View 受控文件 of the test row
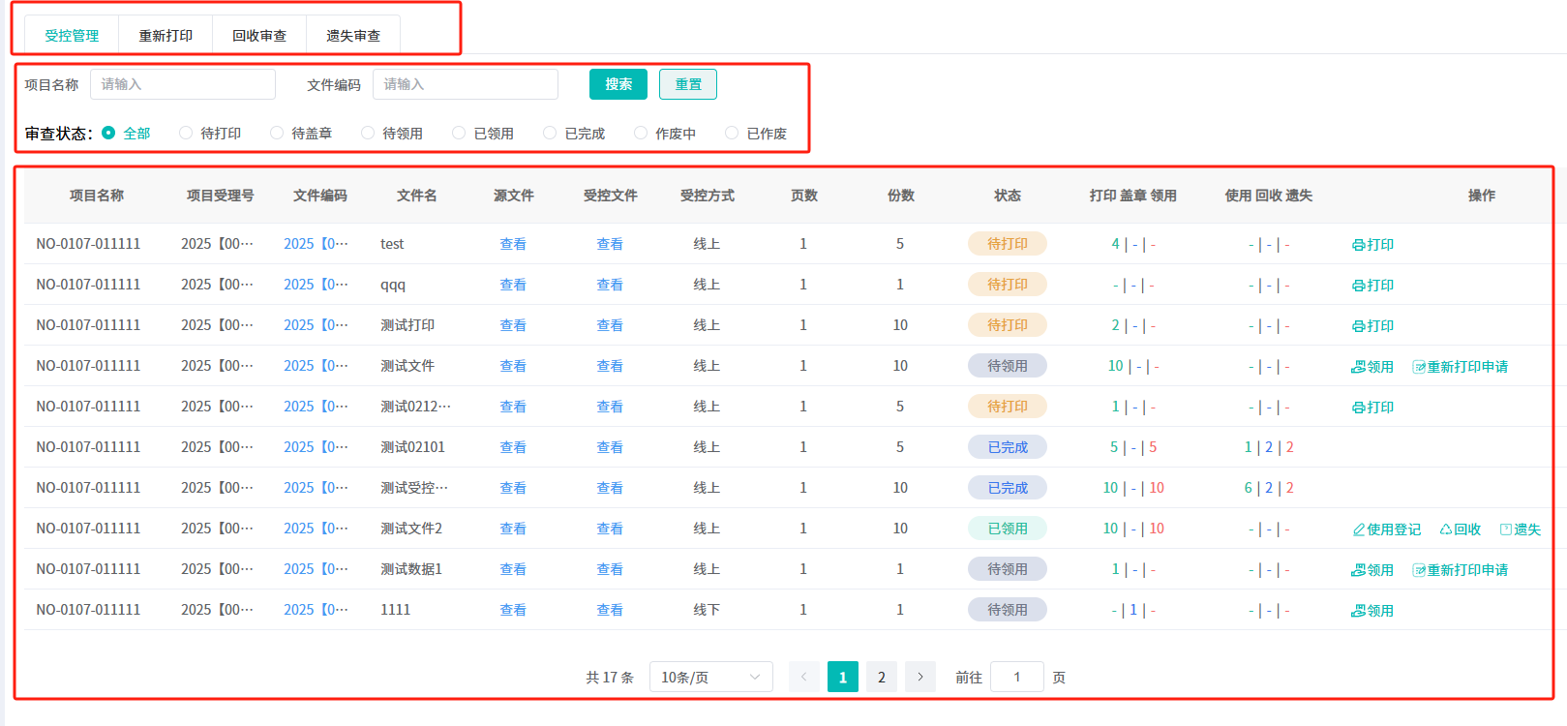 (610, 244)
